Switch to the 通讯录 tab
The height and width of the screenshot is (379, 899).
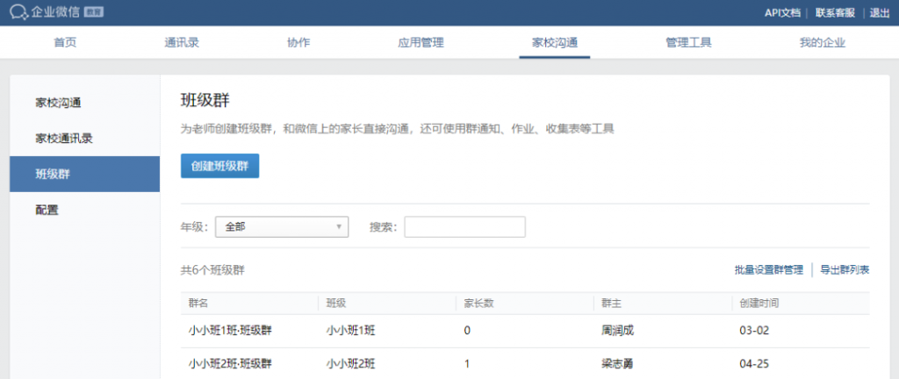point(182,43)
